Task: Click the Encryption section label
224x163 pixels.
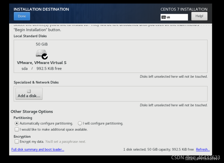Action: click(22, 136)
